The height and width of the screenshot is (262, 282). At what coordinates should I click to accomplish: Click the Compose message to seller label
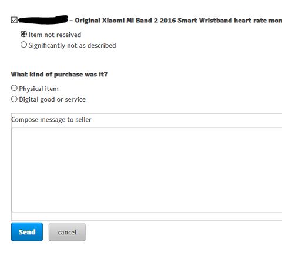(51, 120)
